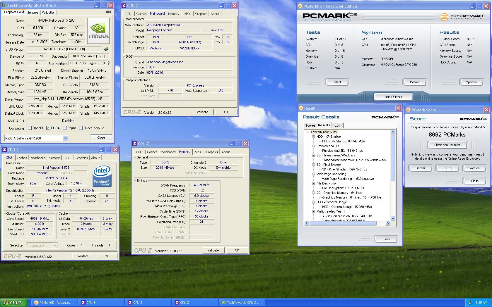The width and height of the screenshot is (492, 307).
Task: Click the Multithreaded Test 1 tree item
Action: pyautogui.click(x=330, y=211)
